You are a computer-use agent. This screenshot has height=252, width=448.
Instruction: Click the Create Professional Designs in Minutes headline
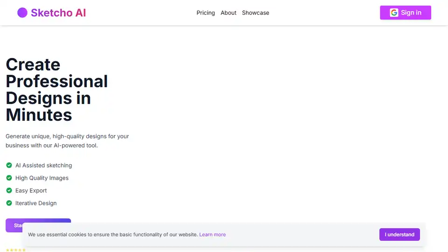tap(56, 89)
